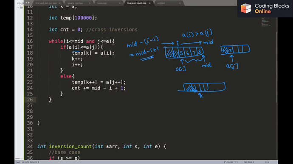
Task: Click line number 16 in gutter
Action: [x=30, y=41]
